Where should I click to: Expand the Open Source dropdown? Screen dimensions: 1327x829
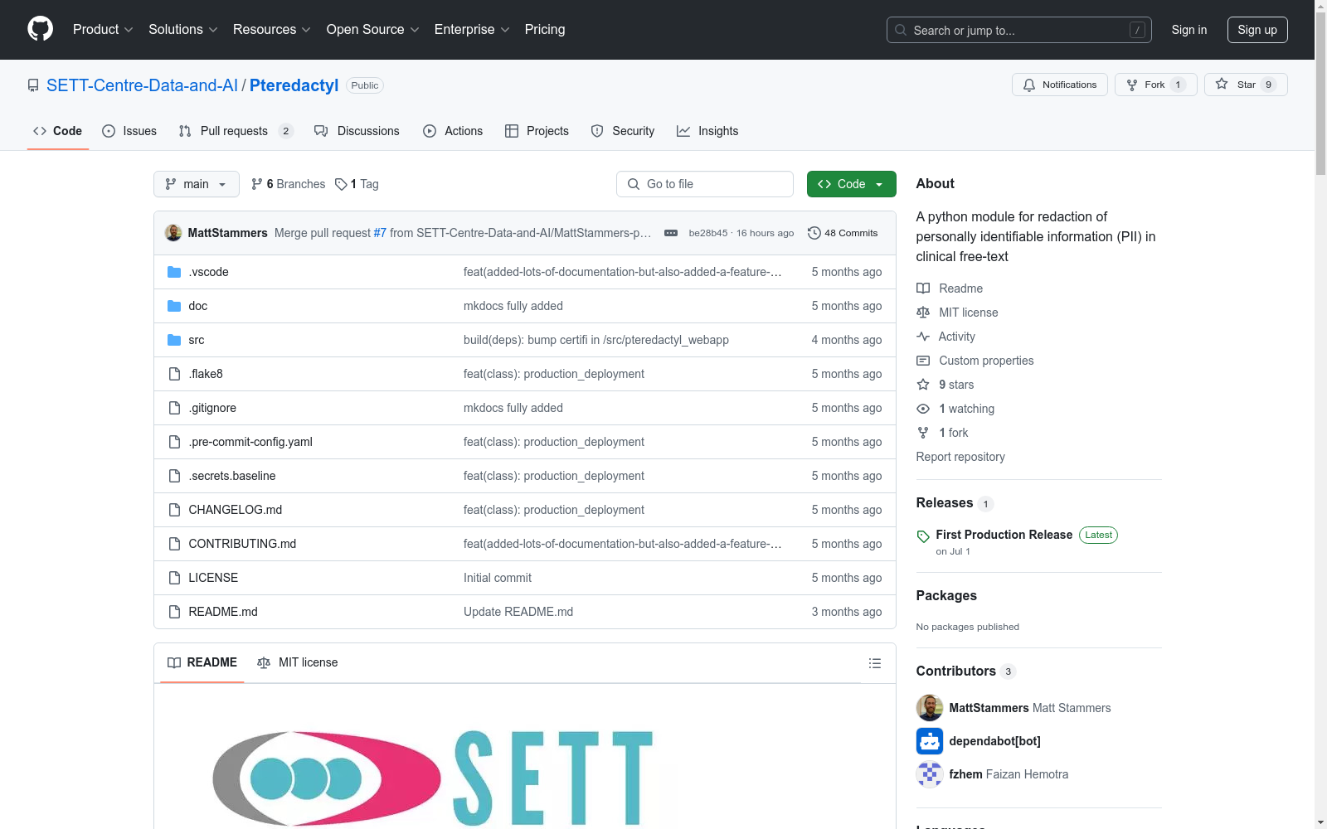373,30
